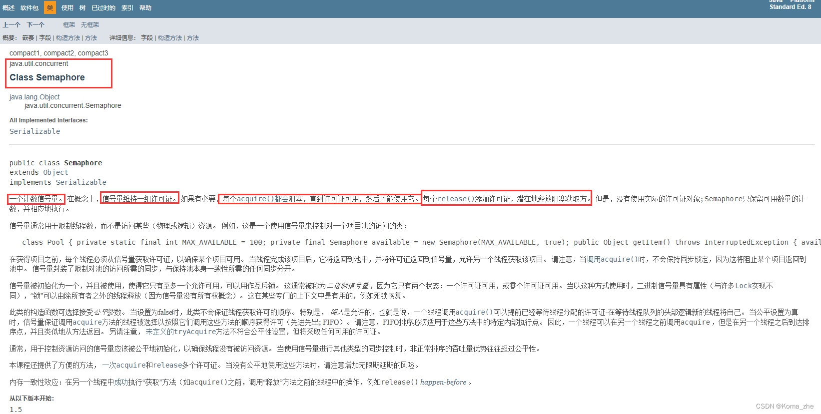
Task: Click the Class Semaphore heading
Action: [47, 77]
